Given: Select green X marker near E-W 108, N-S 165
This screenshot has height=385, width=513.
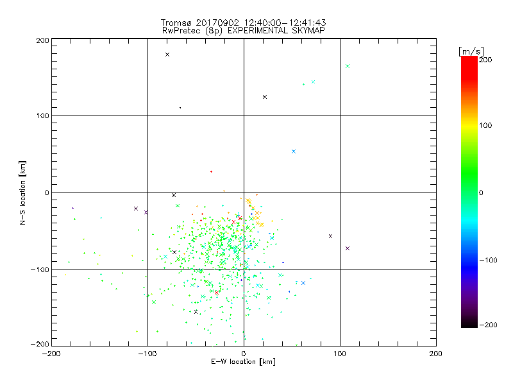Looking at the screenshot, I should coord(348,66).
